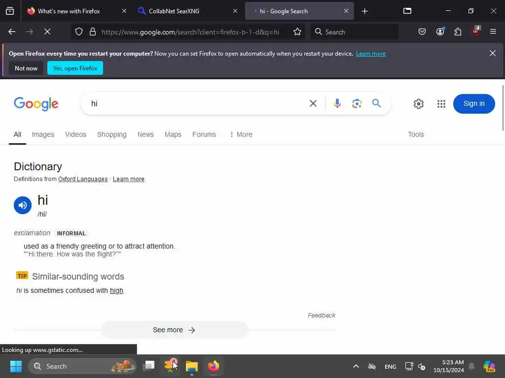
Task: Open the Oxford Languages link
Action: pyautogui.click(x=83, y=179)
